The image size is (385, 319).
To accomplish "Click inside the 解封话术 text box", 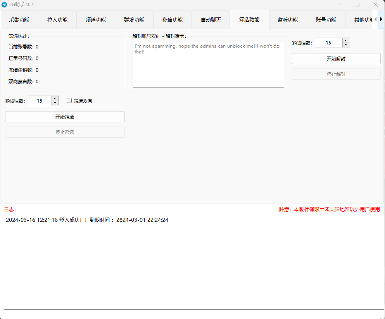I will [208, 66].
